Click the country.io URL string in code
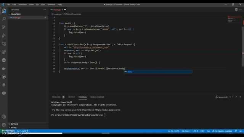244x137 pixels. (x=91, y=47)
